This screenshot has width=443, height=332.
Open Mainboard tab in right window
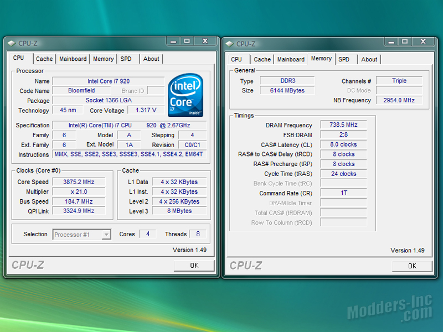(291, 59)
